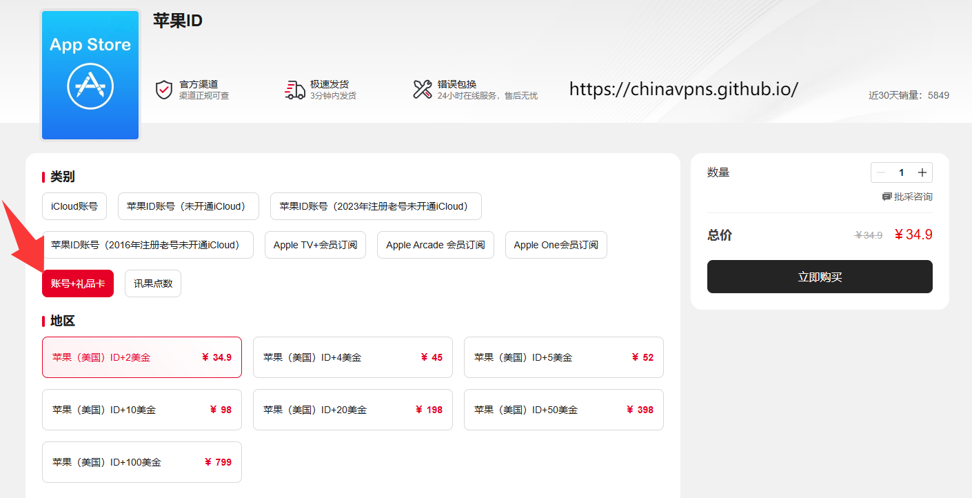The height and width of the screenshot is (498, 972).
Task: Choose Apple One会员订阅 category
Action: click(556, 245)
